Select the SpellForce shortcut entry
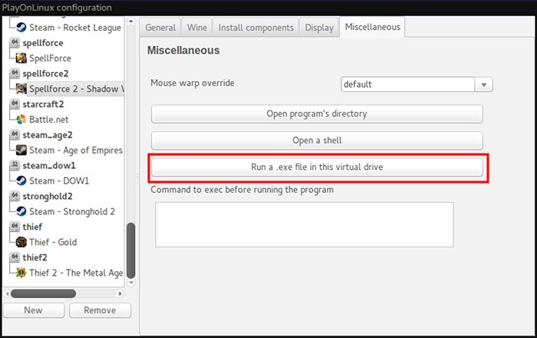This screenshot has height=338, width=537. 51,58
